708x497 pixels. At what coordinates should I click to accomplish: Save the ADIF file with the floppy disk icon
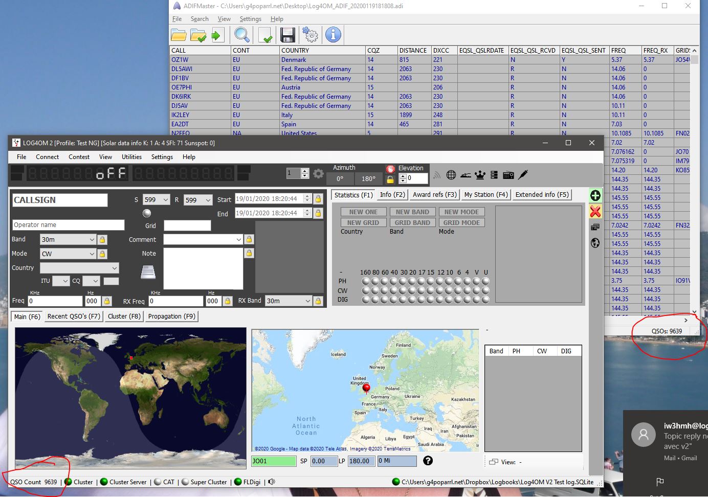287,35
